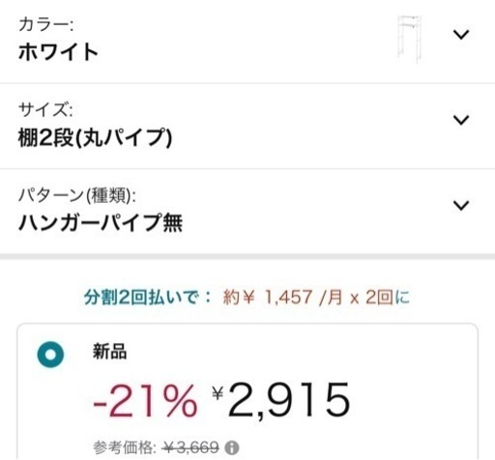The image size is (495, 460).
Task: Click the white rack color thumbnail
Action: (x=409, y=39)
